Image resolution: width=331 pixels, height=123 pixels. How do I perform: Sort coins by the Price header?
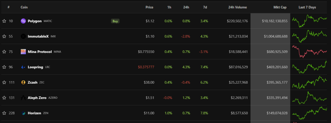pyautogui.click(x=149, y=7)
